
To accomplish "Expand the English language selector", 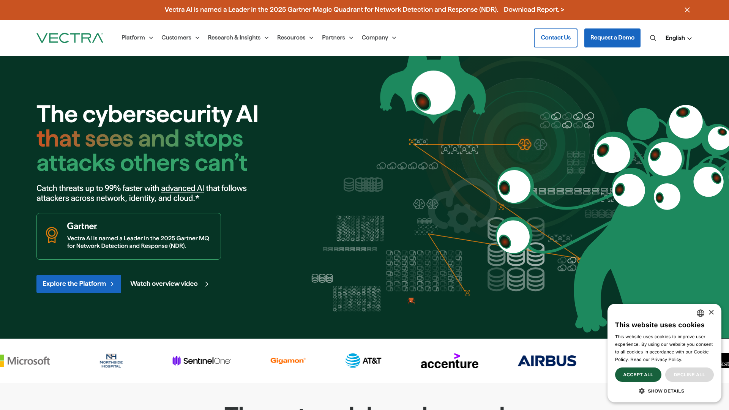I will point(678,38).
